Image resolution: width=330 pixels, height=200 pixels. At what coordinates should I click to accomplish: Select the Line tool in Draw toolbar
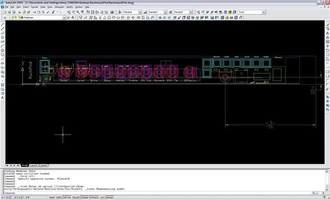click(2, 24)
